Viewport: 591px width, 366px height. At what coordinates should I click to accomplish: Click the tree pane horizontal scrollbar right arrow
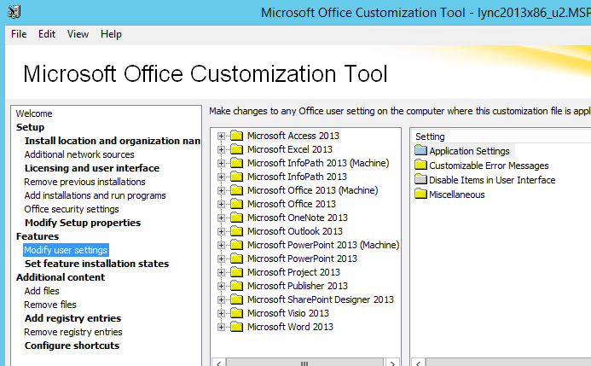(392, 363)
